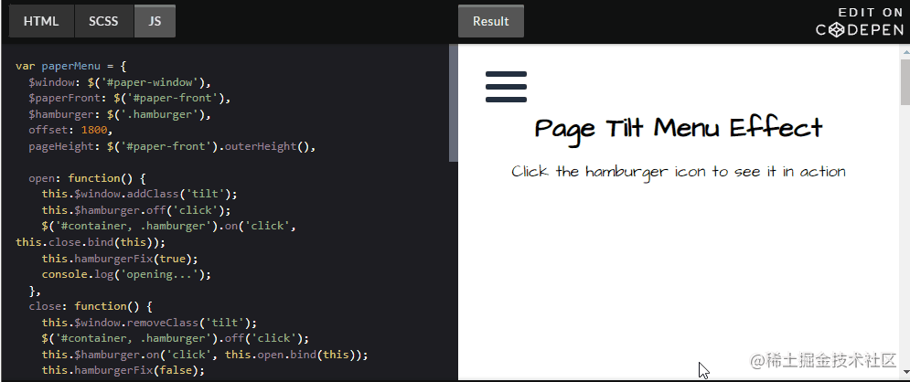This screenshot has height=382, width=910.
Task: Toggle the Result pane button
Action: pos(491,21)
